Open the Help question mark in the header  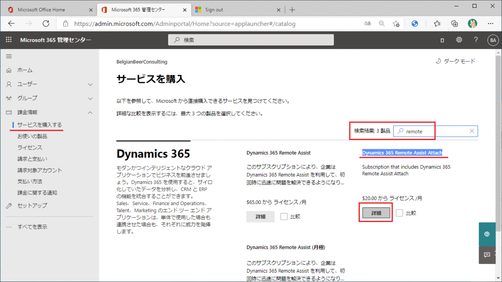476,40
